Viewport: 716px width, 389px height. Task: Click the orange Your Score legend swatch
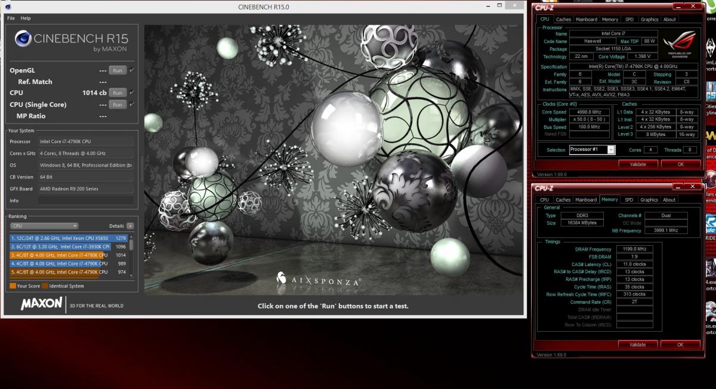[x=13, y=286]
